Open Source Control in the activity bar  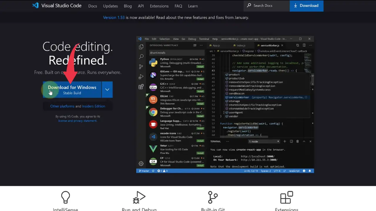[x=141, y=67]
